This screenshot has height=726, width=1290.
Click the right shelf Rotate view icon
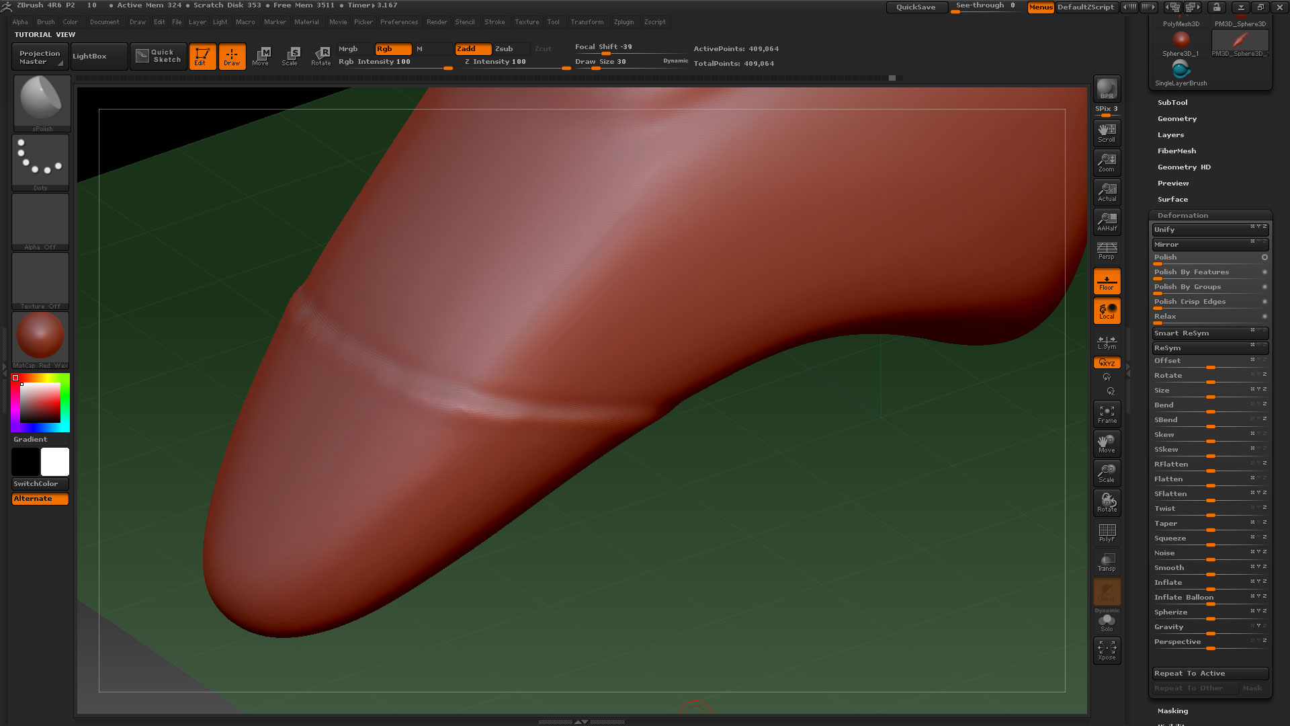pos(1107,503)
